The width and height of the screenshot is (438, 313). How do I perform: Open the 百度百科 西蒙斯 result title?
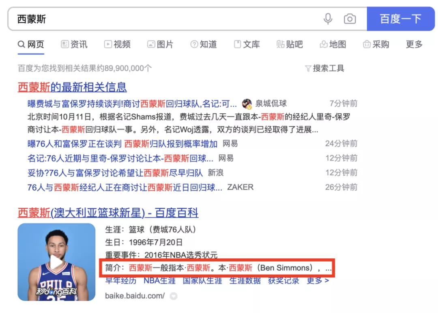(x=108, y=213)
